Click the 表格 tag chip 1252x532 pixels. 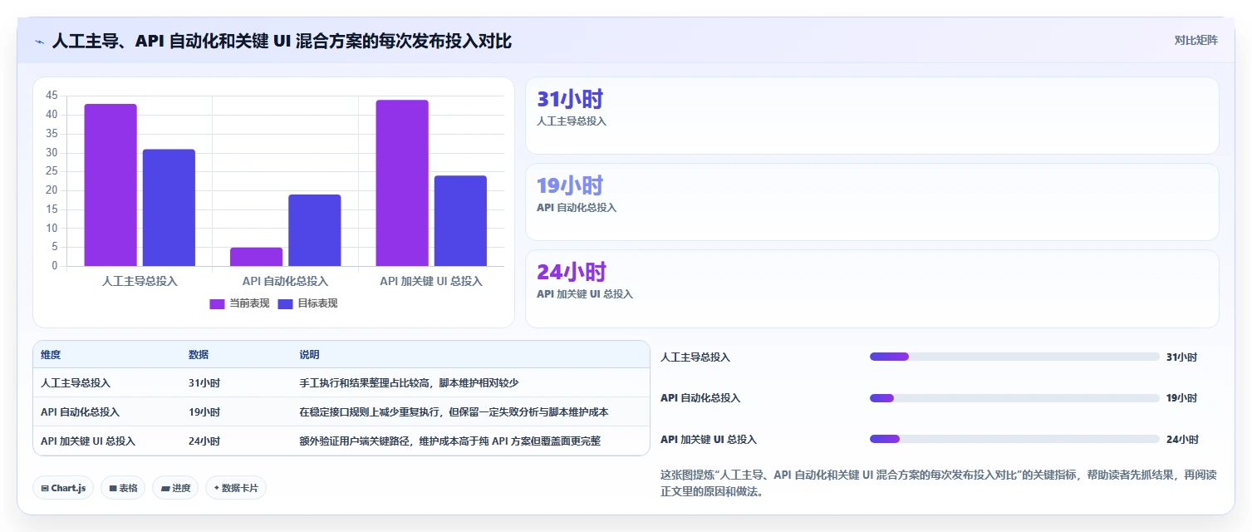tap(123, 488)
